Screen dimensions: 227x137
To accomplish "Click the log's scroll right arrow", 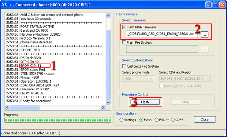I will pos(103,107).
